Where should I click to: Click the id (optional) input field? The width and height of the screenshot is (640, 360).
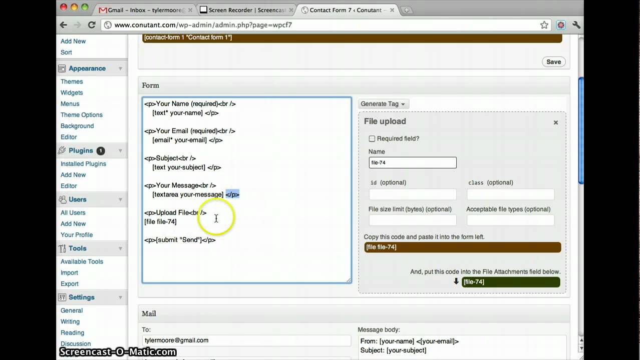pyautogui.click(x=413, y=194)
